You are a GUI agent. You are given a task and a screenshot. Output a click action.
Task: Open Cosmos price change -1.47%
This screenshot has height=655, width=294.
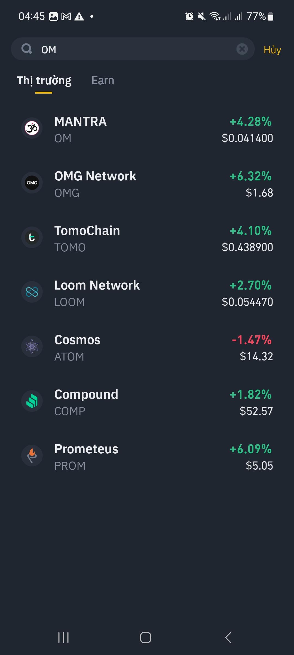(251, 340)
